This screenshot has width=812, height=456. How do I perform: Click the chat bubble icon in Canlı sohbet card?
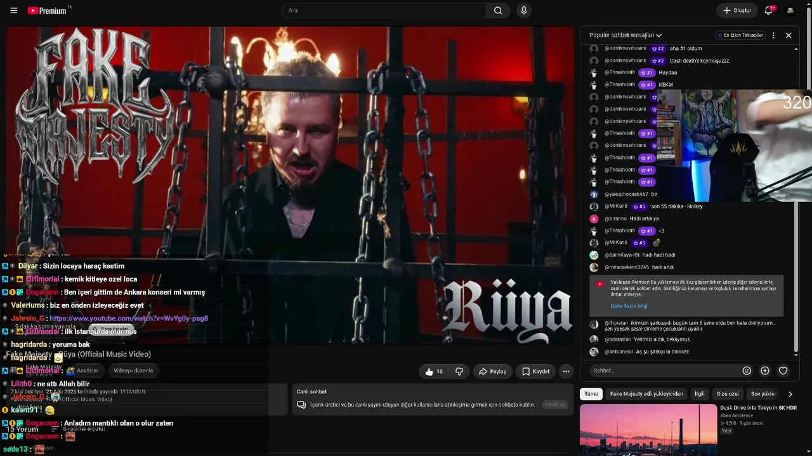pos(301,405)
